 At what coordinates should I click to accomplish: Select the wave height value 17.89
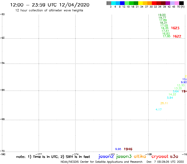click(x=163, y=20)
